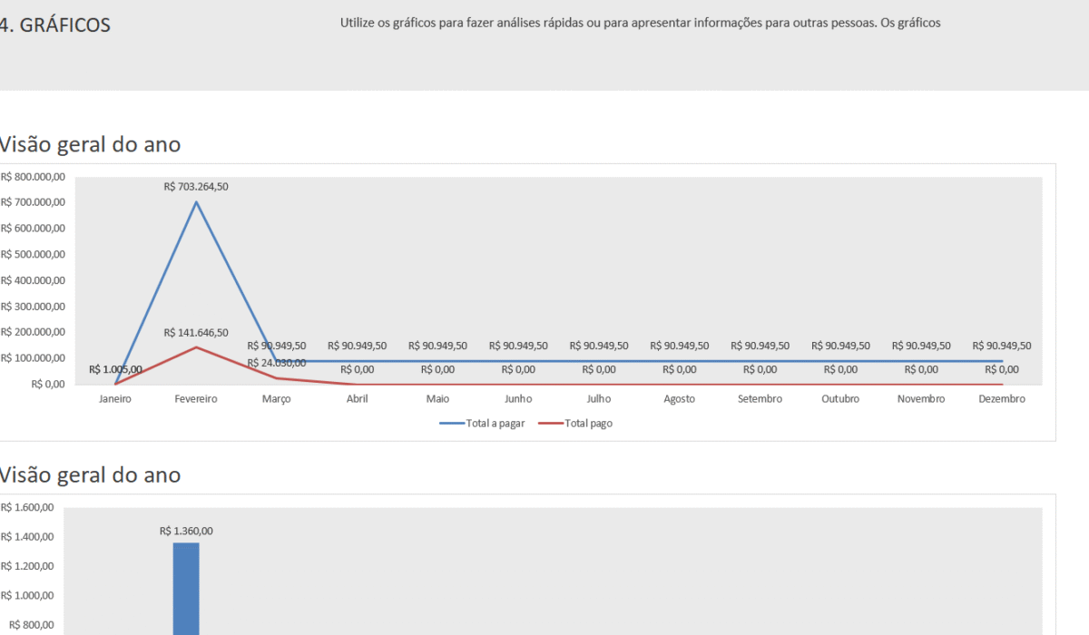Click the description text starting with Utilize os gráficos
The width and height of the screenshot is (1089, 635).
pyautogui.click(x=640, y=23)
